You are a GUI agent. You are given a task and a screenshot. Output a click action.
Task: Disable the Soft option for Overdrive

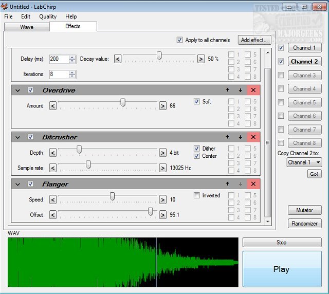coord(197,102)
